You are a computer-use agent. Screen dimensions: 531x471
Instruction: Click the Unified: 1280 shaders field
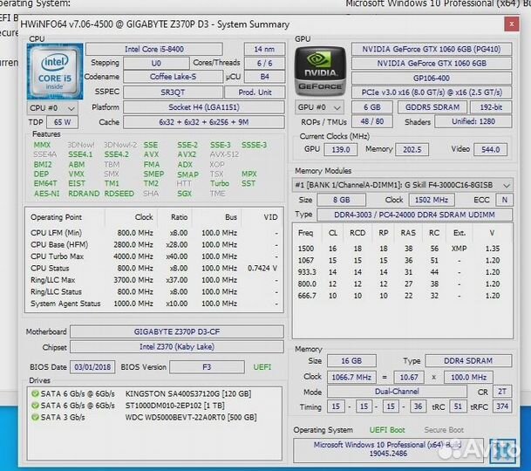[x=473, y=121]
